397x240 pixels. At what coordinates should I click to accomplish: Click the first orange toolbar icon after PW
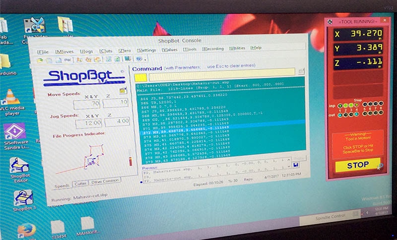(79, 60)
